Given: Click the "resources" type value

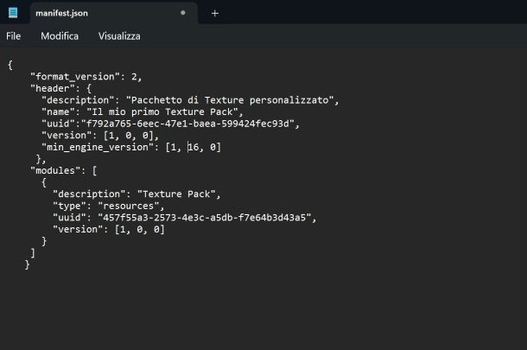Looking at the screenshot, I should (129, 206).
